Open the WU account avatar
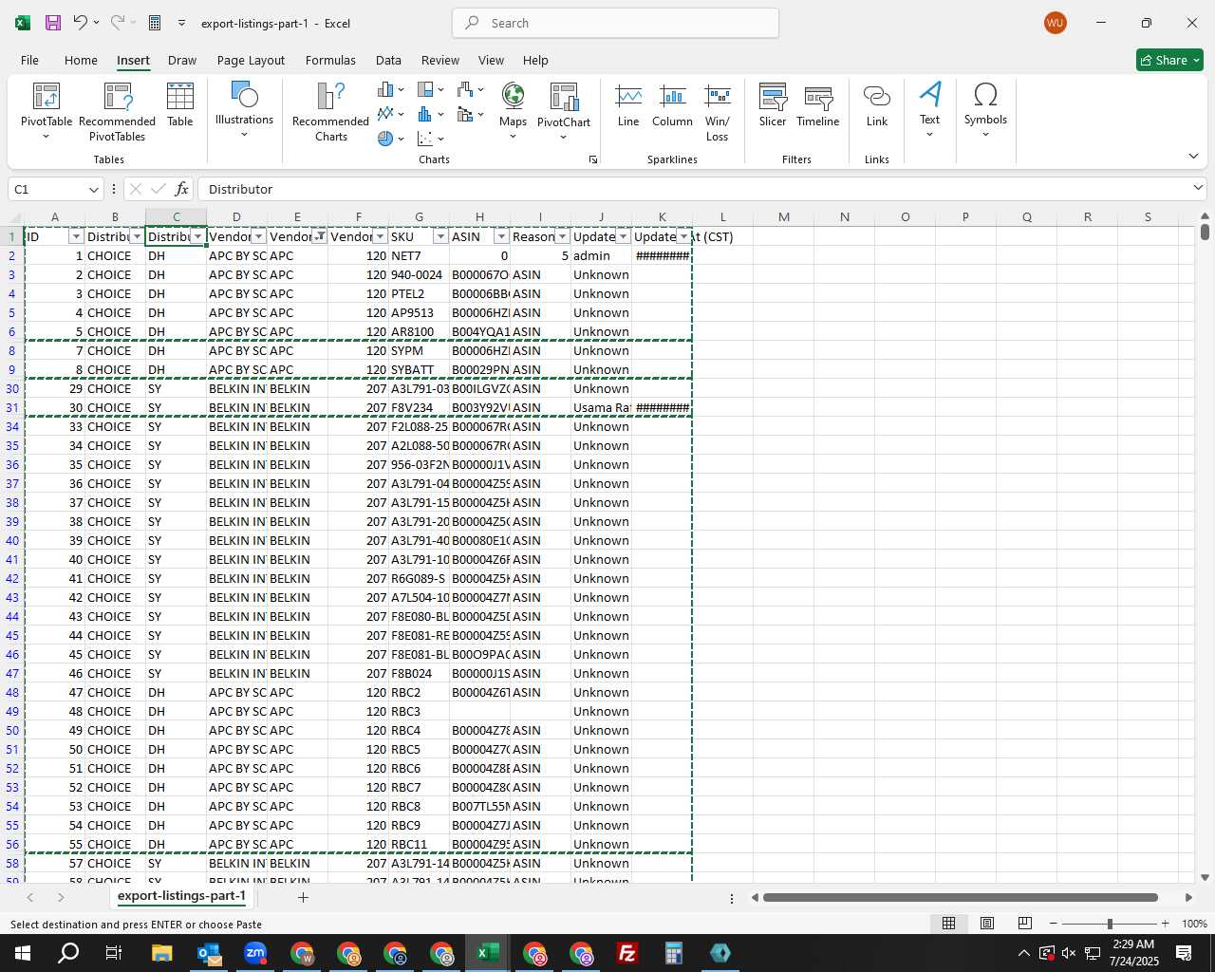The width and height of the screenshot is (1215, 972). point(1055,23)
